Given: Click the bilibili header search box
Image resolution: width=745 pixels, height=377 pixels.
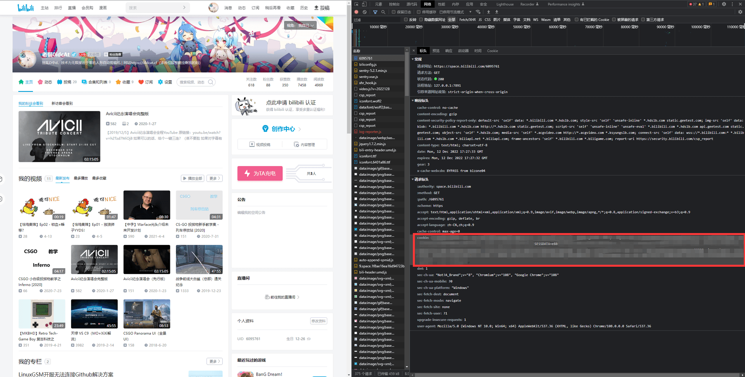Looking at the screenshot, I should (x=158, y=7).
